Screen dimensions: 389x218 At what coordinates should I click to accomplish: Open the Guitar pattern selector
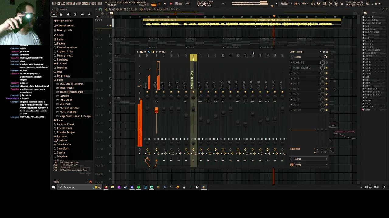click(284, 4)
